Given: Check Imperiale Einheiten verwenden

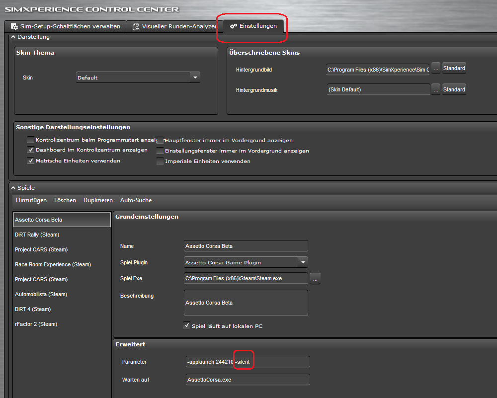Looking at the screenshot, I should [160, 161].
